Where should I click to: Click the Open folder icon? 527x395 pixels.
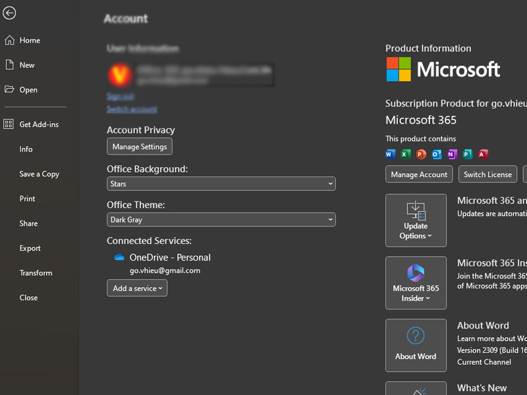click(9, 90)
